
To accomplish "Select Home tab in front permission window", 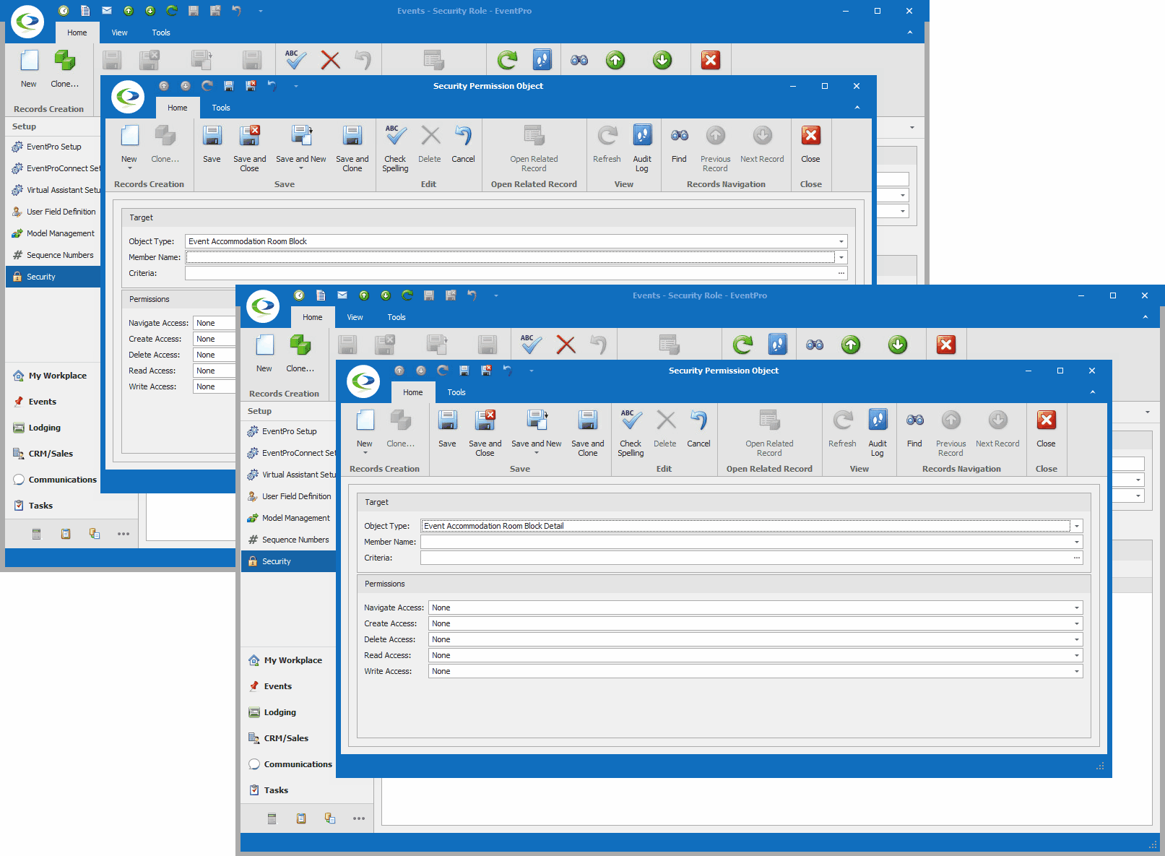I will pos(413,392).
